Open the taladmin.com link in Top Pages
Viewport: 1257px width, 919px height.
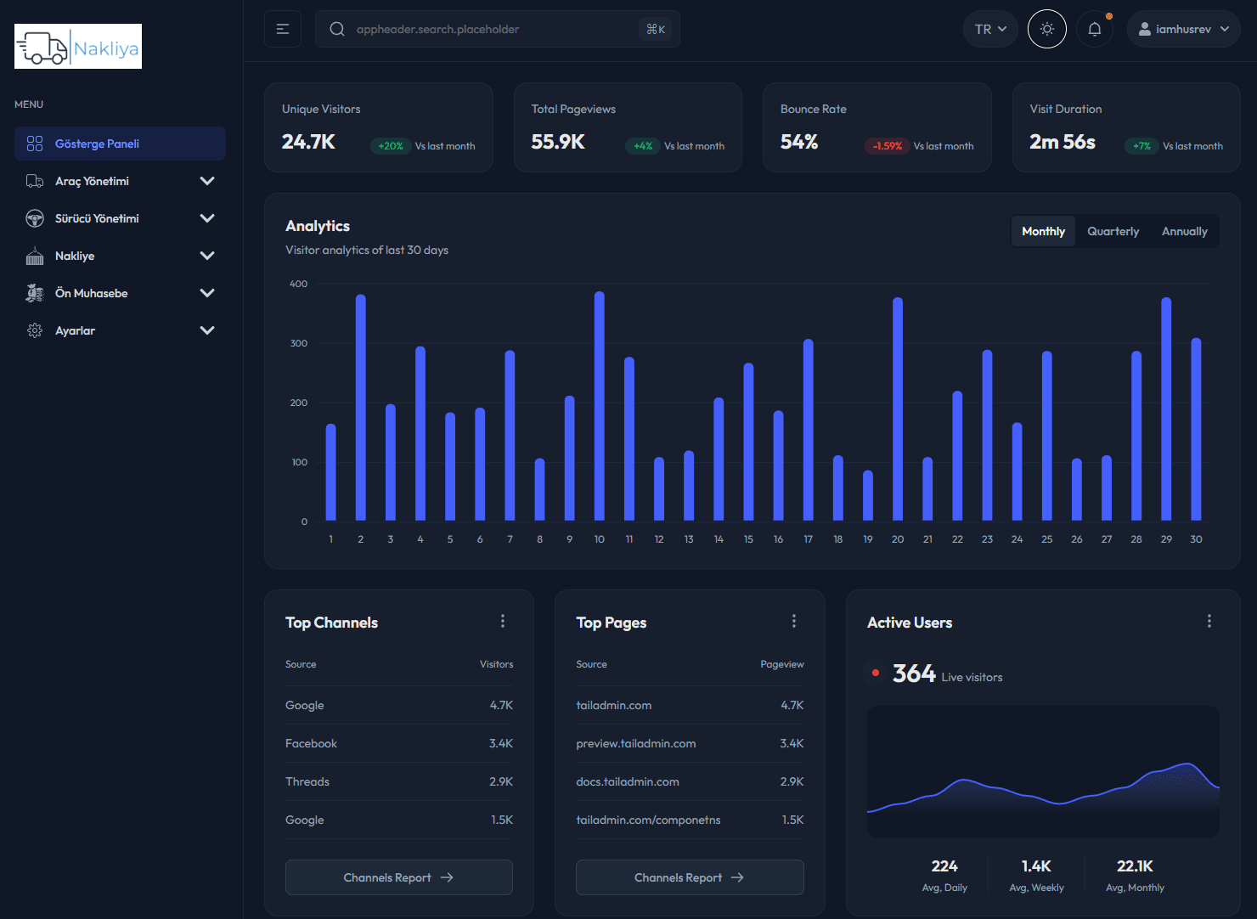(613, 705)
